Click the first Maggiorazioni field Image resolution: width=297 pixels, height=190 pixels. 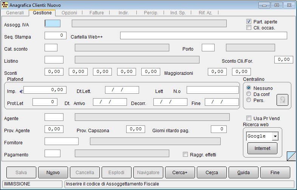217,72
